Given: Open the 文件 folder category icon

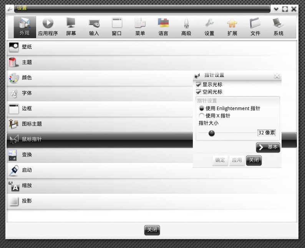Looking at the screenshot, I should [255, 27].
